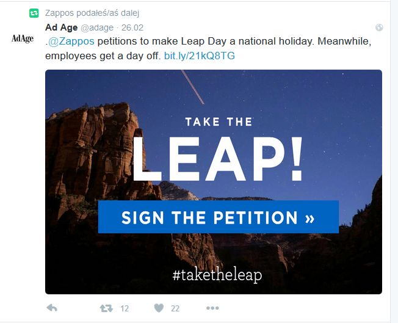Click the retweet count 12
Screen dimensions: 398x323
[125, 308]
